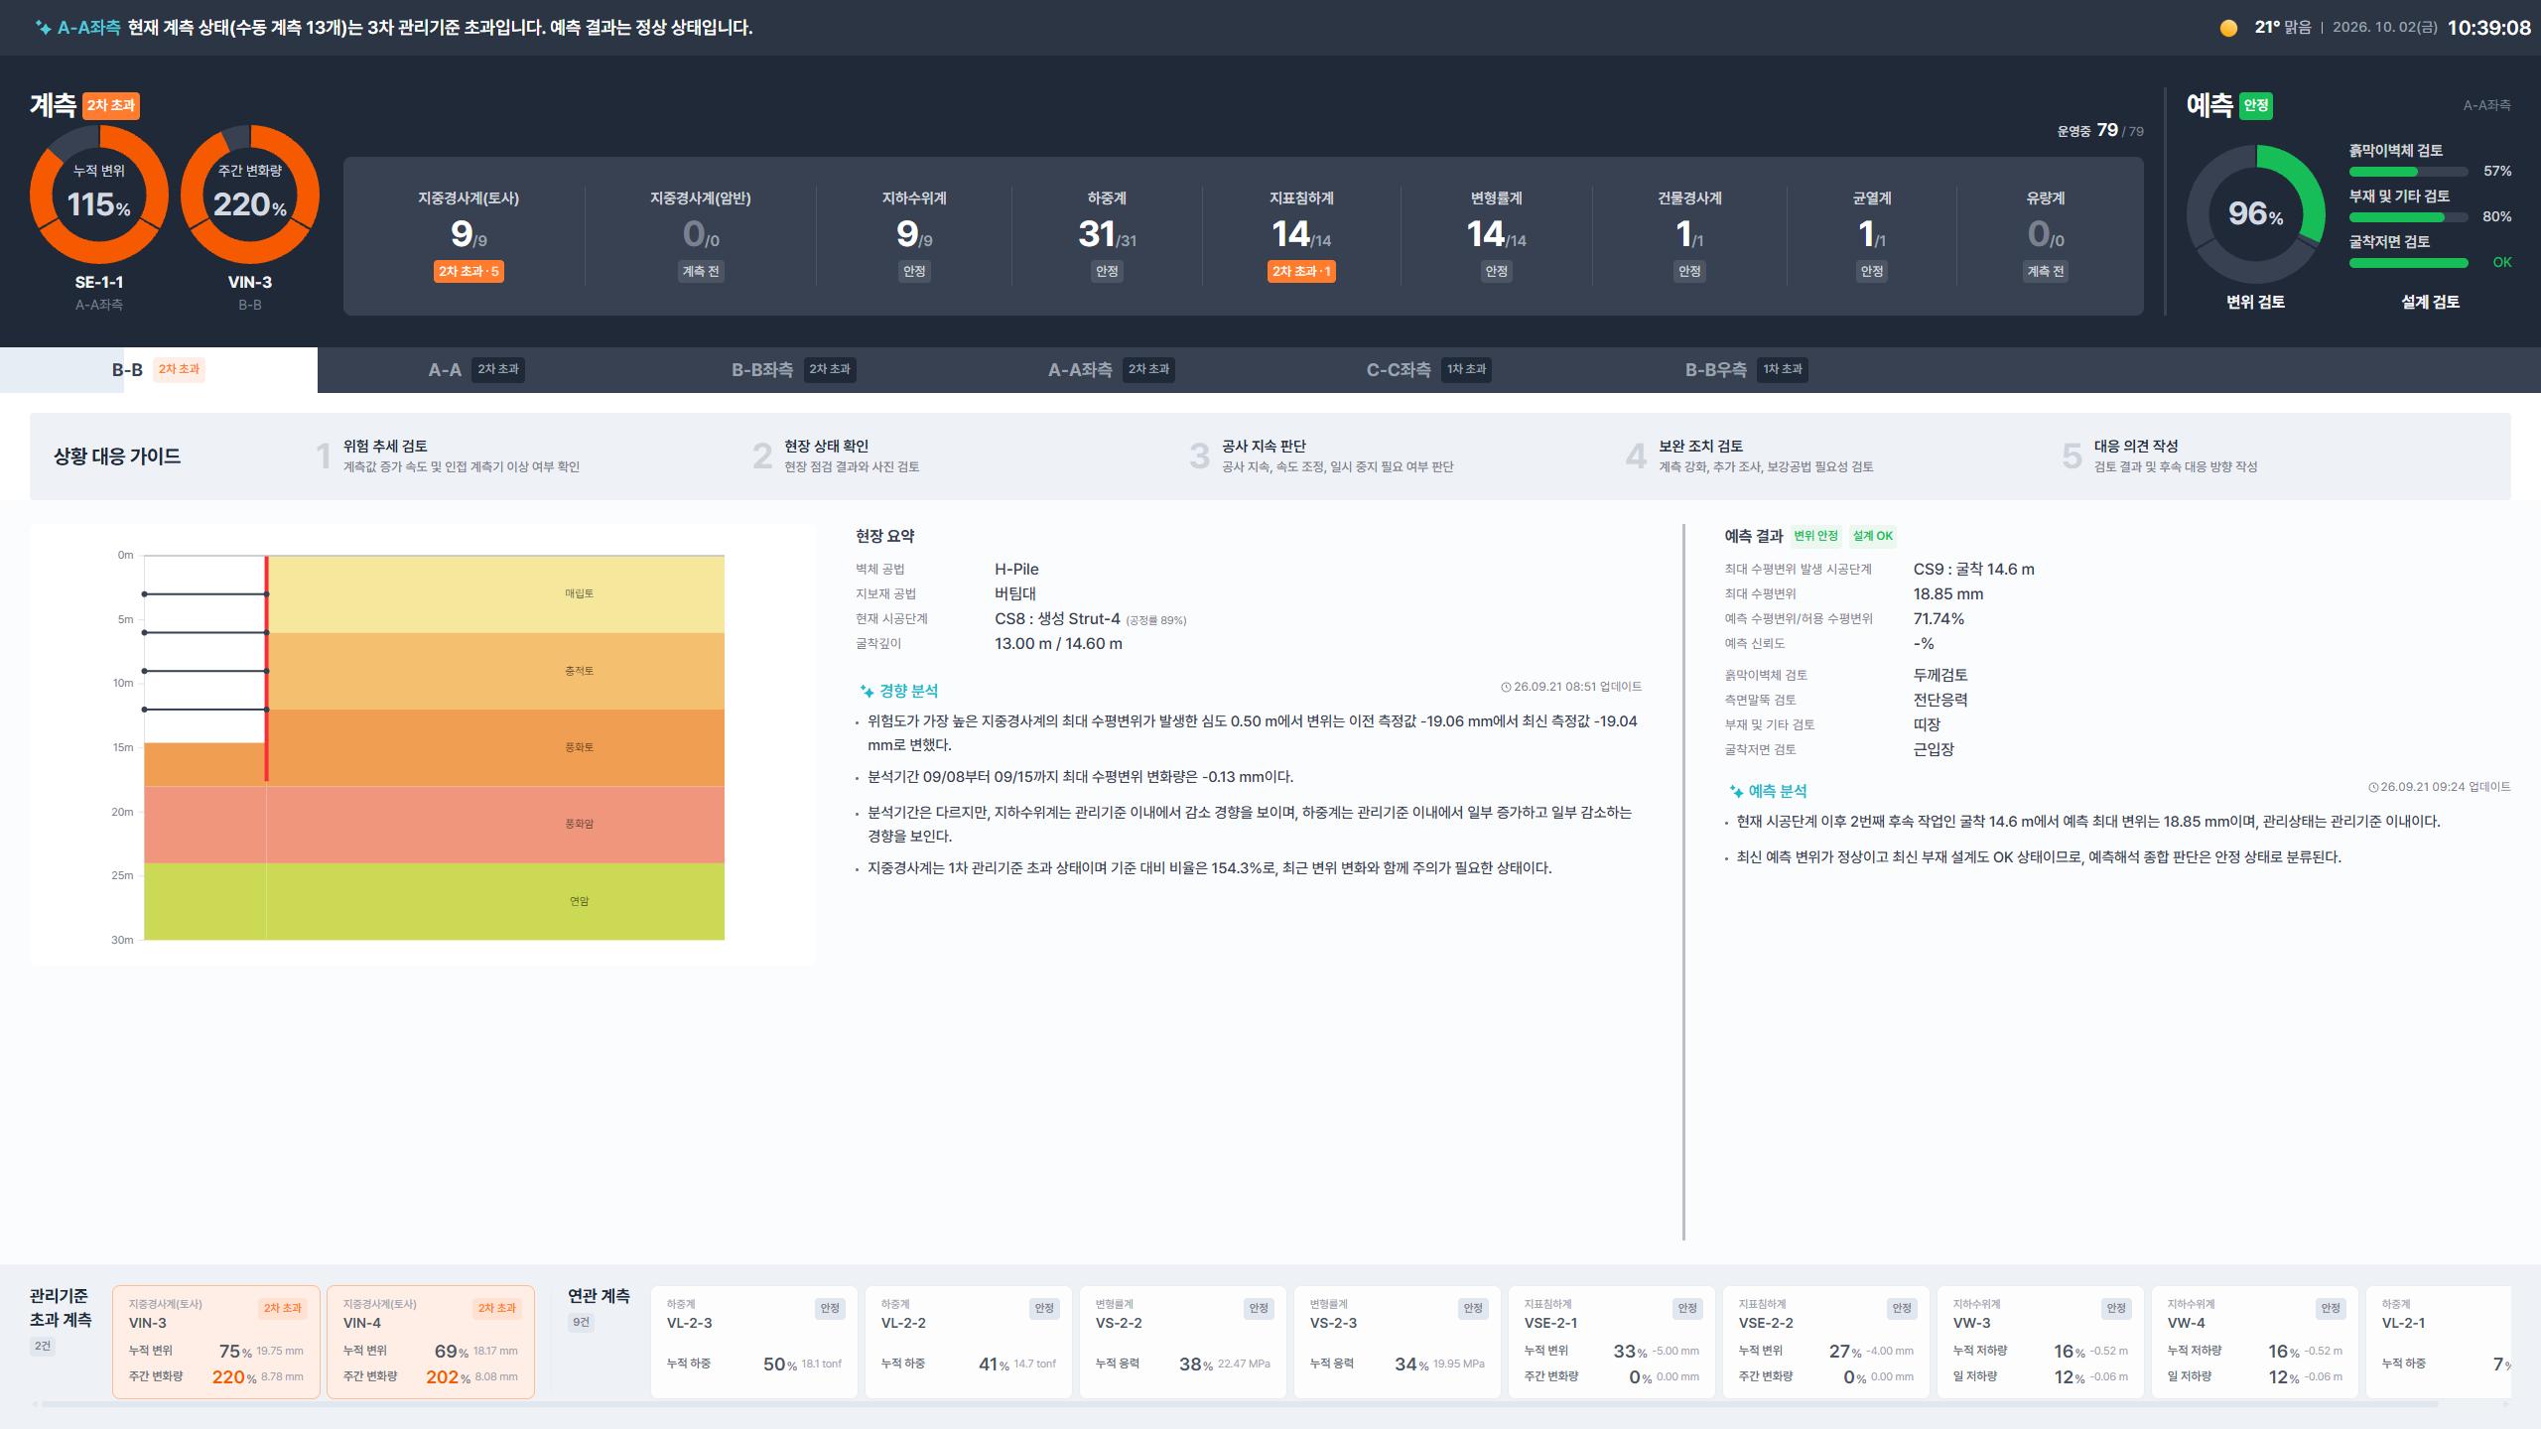Select guide step 2 현장 상태 확인

837,456
